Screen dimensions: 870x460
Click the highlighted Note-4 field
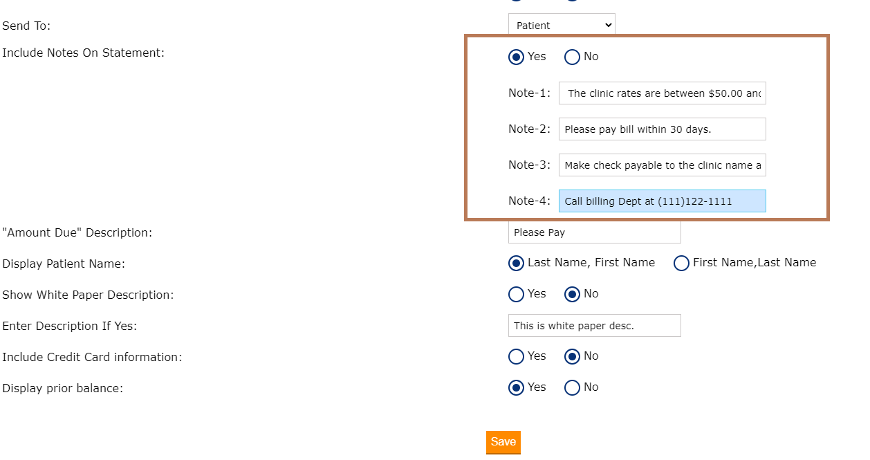click(x=662, y=201)
